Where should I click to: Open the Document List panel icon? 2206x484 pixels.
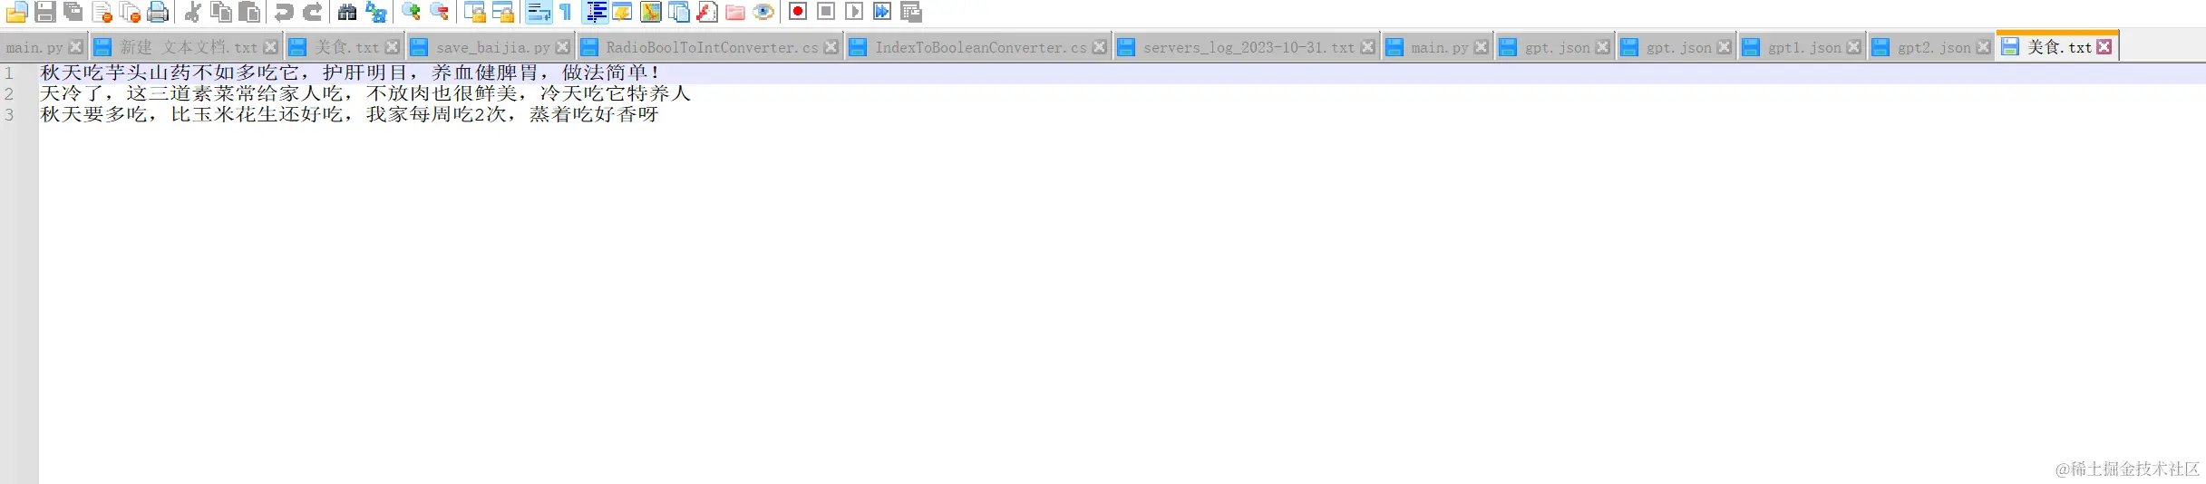click(678, 12)
